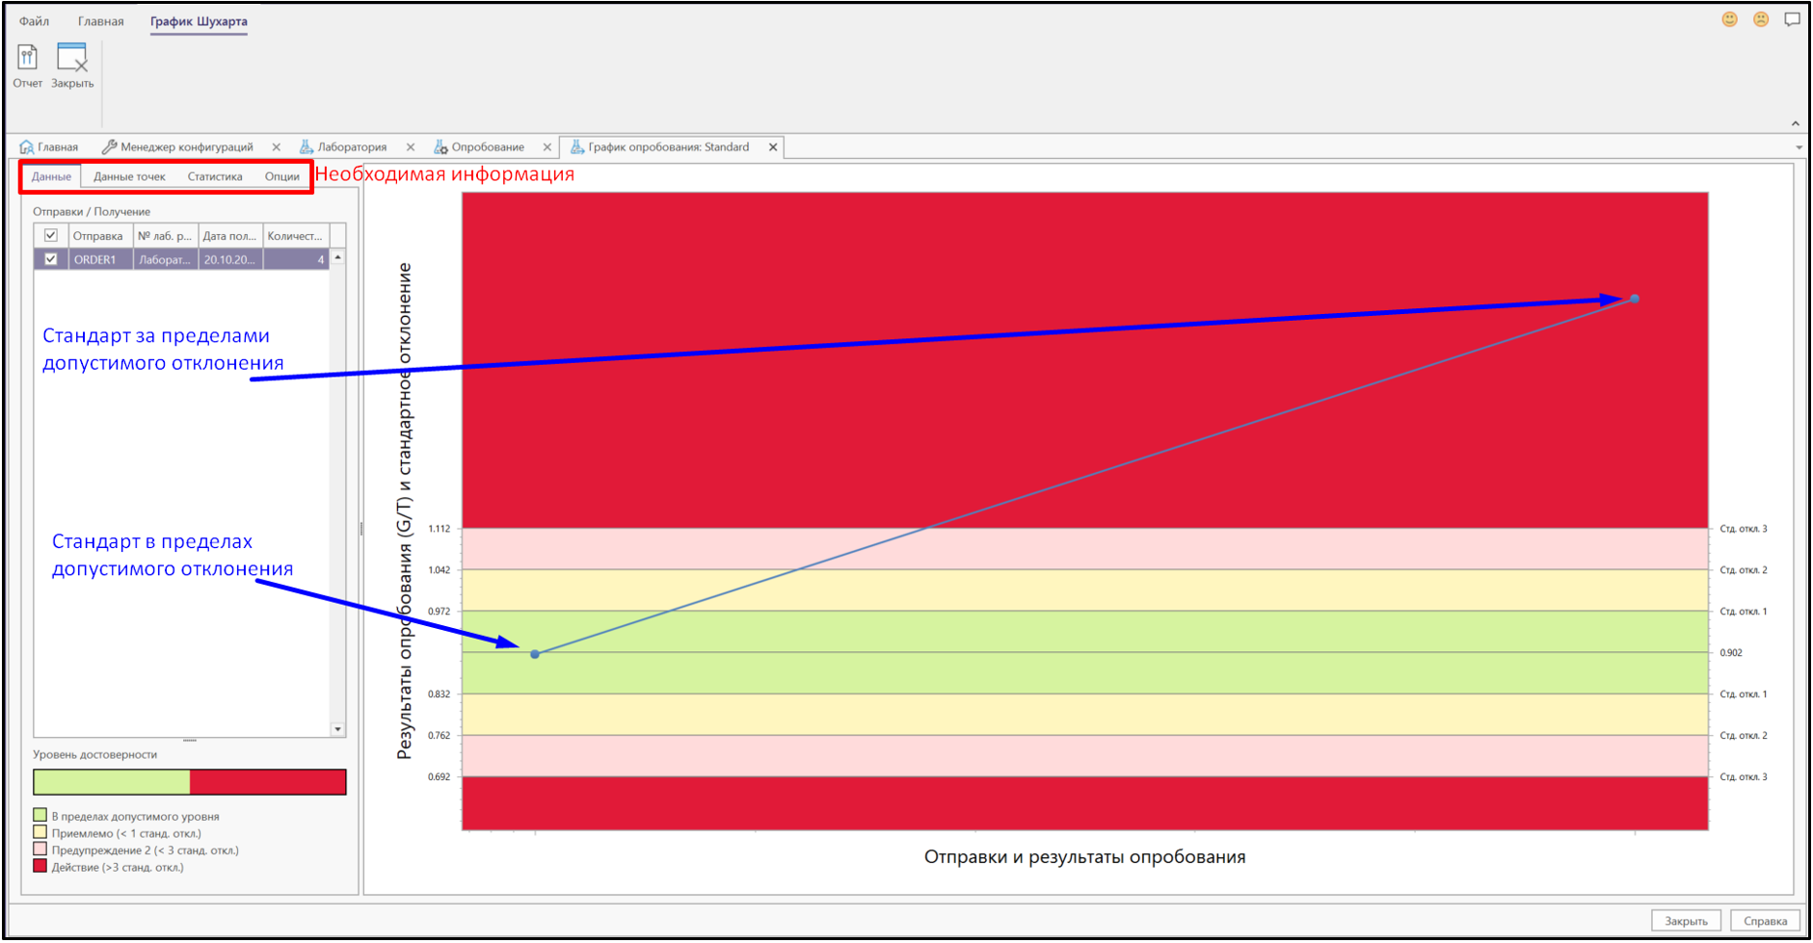Open the Файл menu
1813x943 pixels.
pyautogui.click(x=35, y=21)
